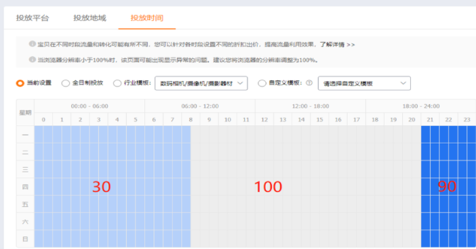
Task: Click the 00:00 - 06:00 time range header
Action: point(90,106)
